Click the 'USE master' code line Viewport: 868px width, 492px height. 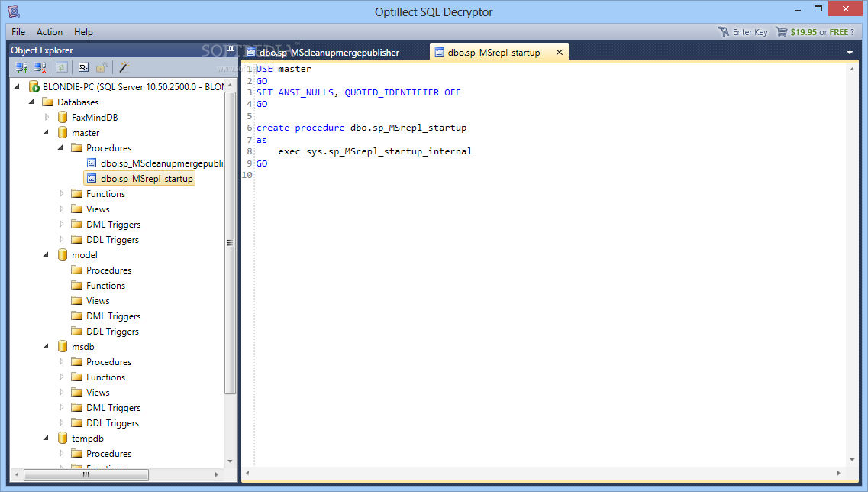[283, 69]
